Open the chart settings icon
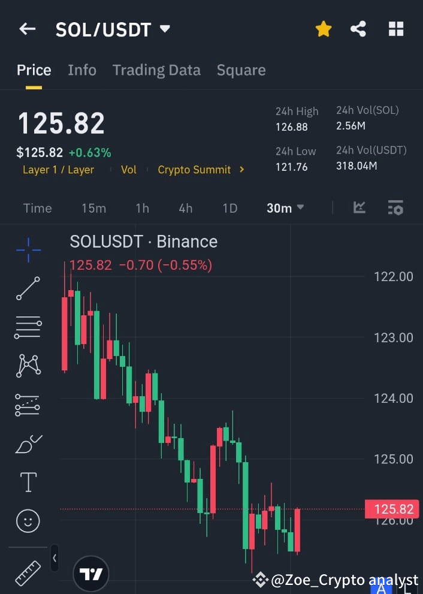 (395, 207)
